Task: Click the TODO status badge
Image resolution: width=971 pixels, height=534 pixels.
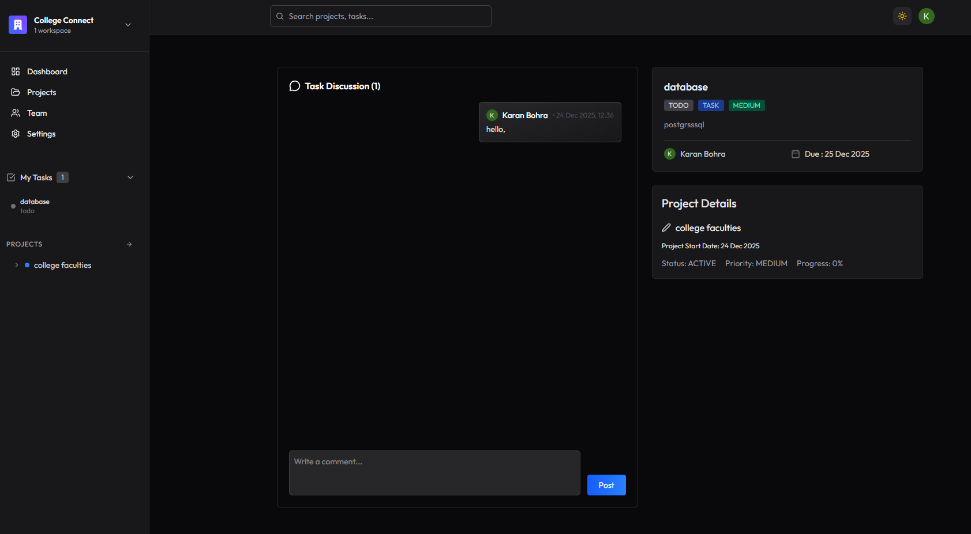Action: [x=678, y=105]
